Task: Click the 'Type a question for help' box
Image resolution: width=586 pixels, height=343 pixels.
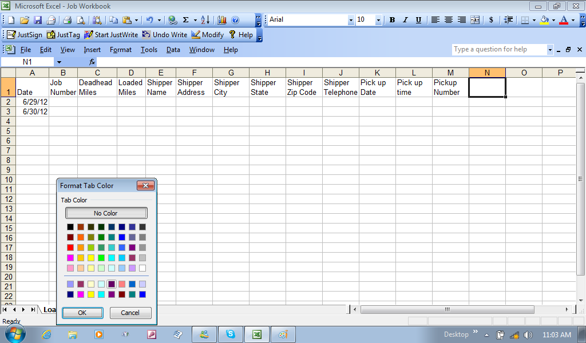Action: (x=499, y=50)
